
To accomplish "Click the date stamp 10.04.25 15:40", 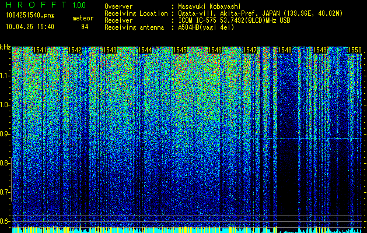I will pos(30,27).
